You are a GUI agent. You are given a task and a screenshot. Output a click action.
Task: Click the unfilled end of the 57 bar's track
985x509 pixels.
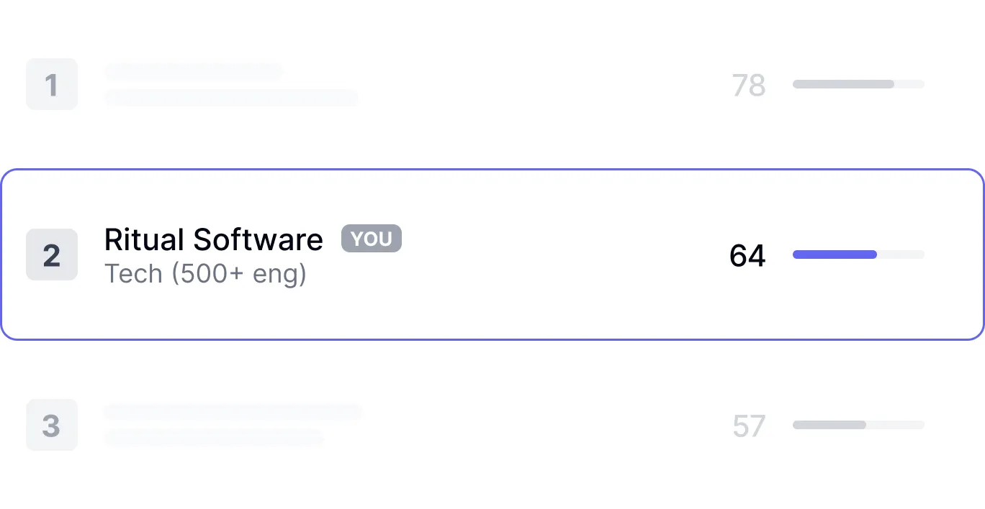(895, 425)
